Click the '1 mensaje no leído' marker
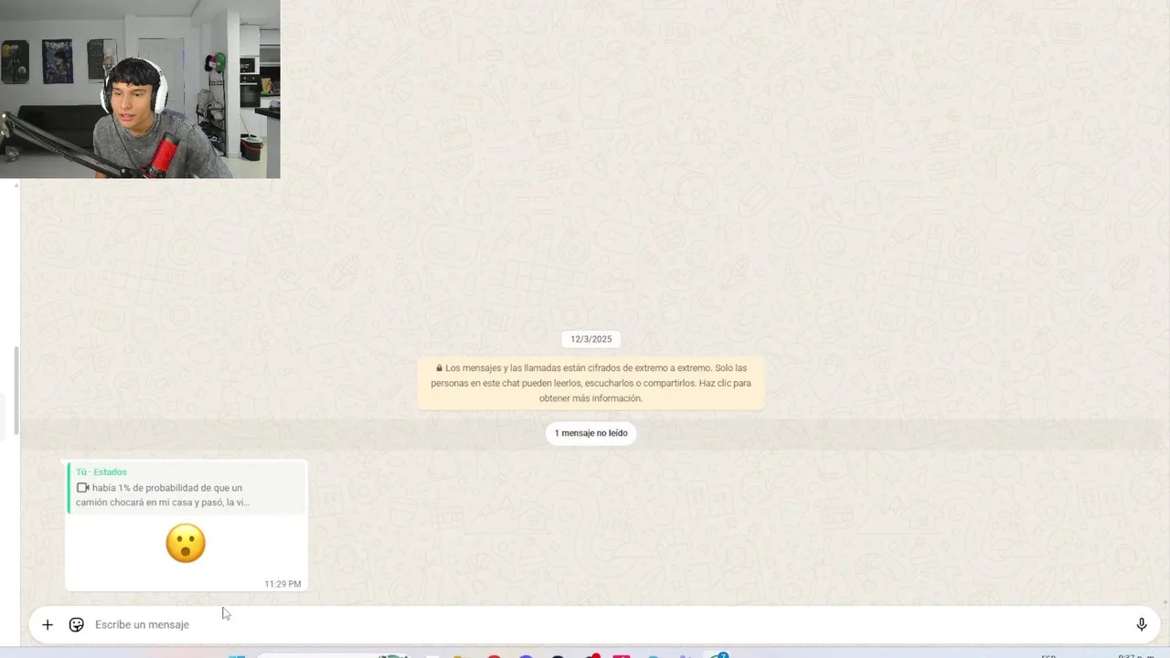This screenshot has height=658, width=1170. 591,433
